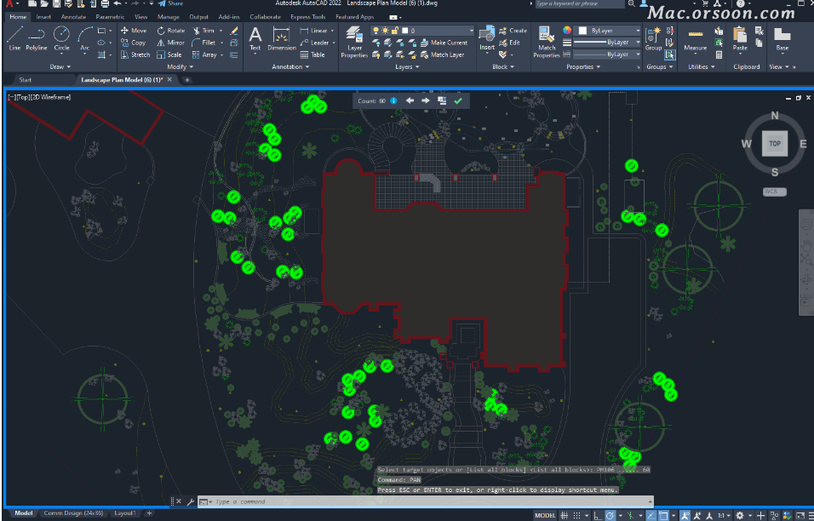Expand the Draw panel

click(x=60, y=67)
